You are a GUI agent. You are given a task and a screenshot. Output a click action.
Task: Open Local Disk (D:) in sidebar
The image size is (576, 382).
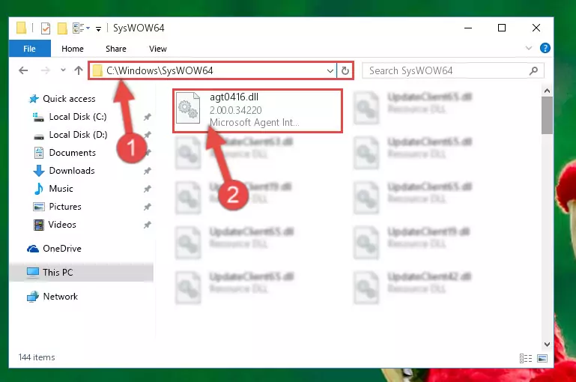coord(78,135)
